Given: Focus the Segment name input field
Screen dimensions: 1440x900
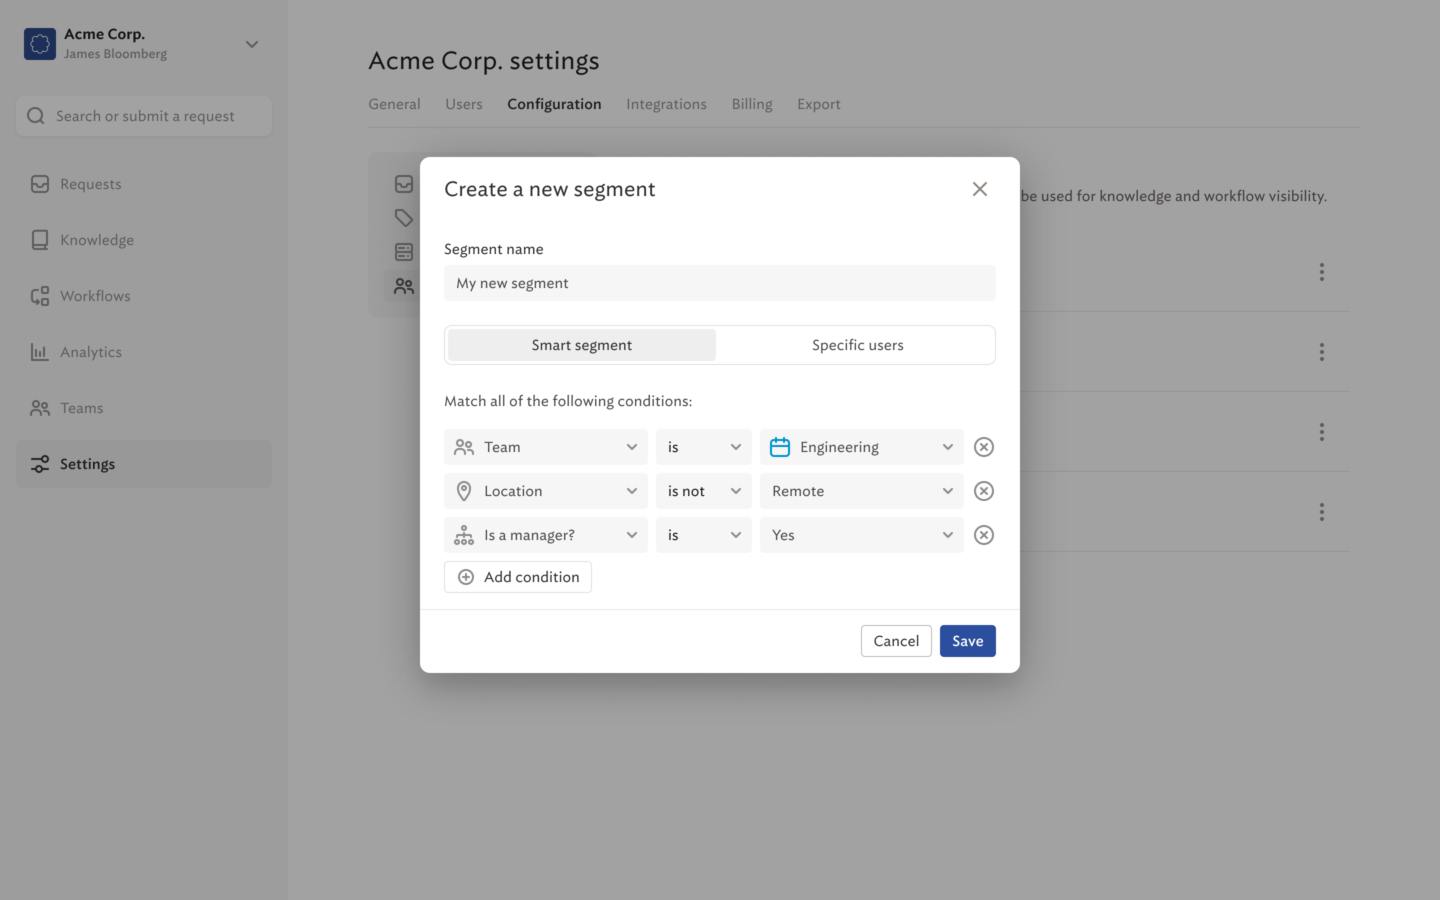Looking at the screenshot, I should [x=719, y=283].
